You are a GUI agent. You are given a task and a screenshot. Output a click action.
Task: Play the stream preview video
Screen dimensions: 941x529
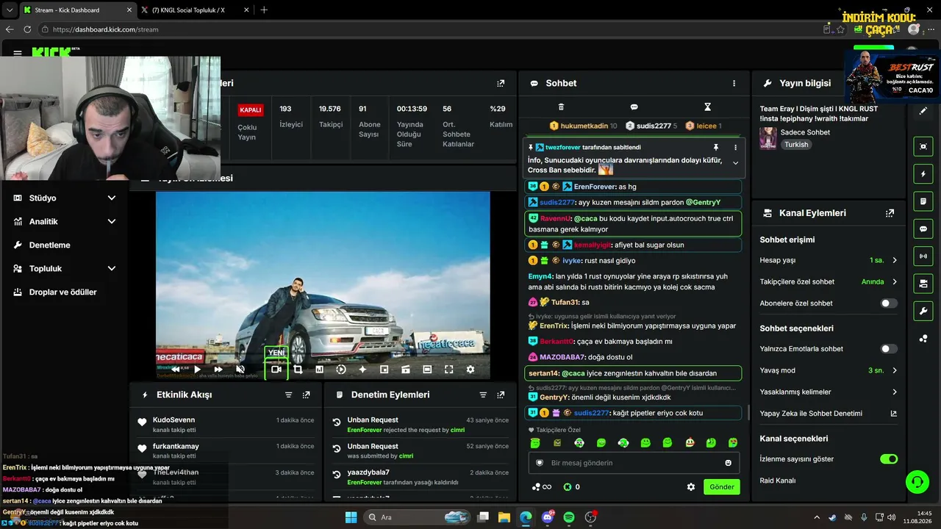click(x=196, y=370)
